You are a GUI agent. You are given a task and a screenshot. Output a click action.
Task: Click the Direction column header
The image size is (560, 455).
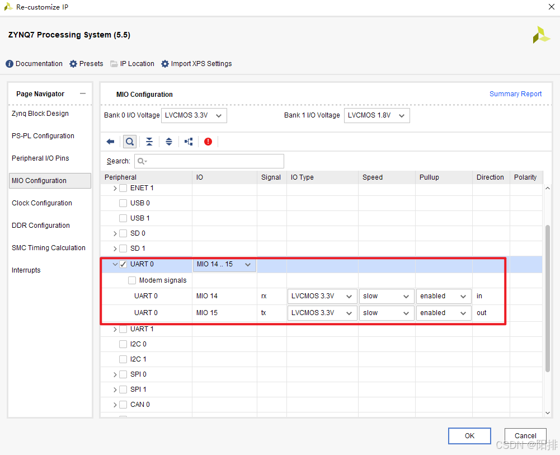pos(491,177)
